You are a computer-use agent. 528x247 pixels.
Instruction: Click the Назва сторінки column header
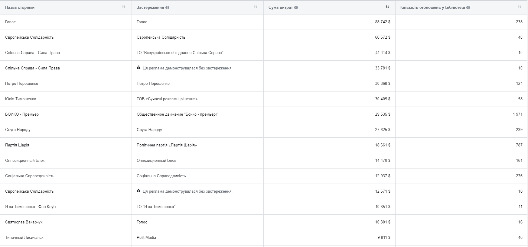(x=20, y=8)
